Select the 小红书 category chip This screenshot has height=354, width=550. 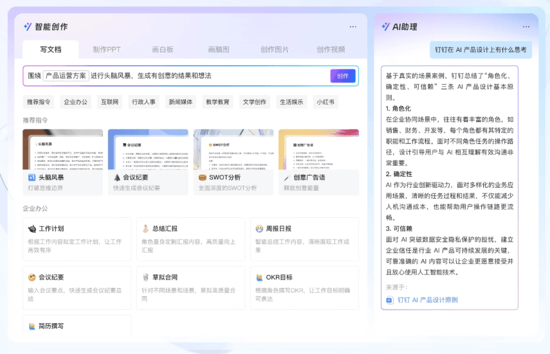[324, 102]
